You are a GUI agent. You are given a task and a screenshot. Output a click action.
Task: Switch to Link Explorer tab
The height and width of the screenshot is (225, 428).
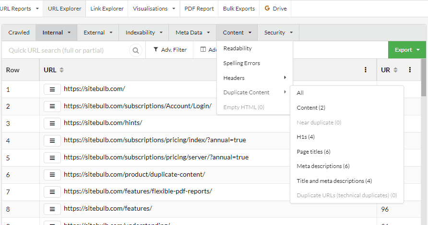coord(107,9)
